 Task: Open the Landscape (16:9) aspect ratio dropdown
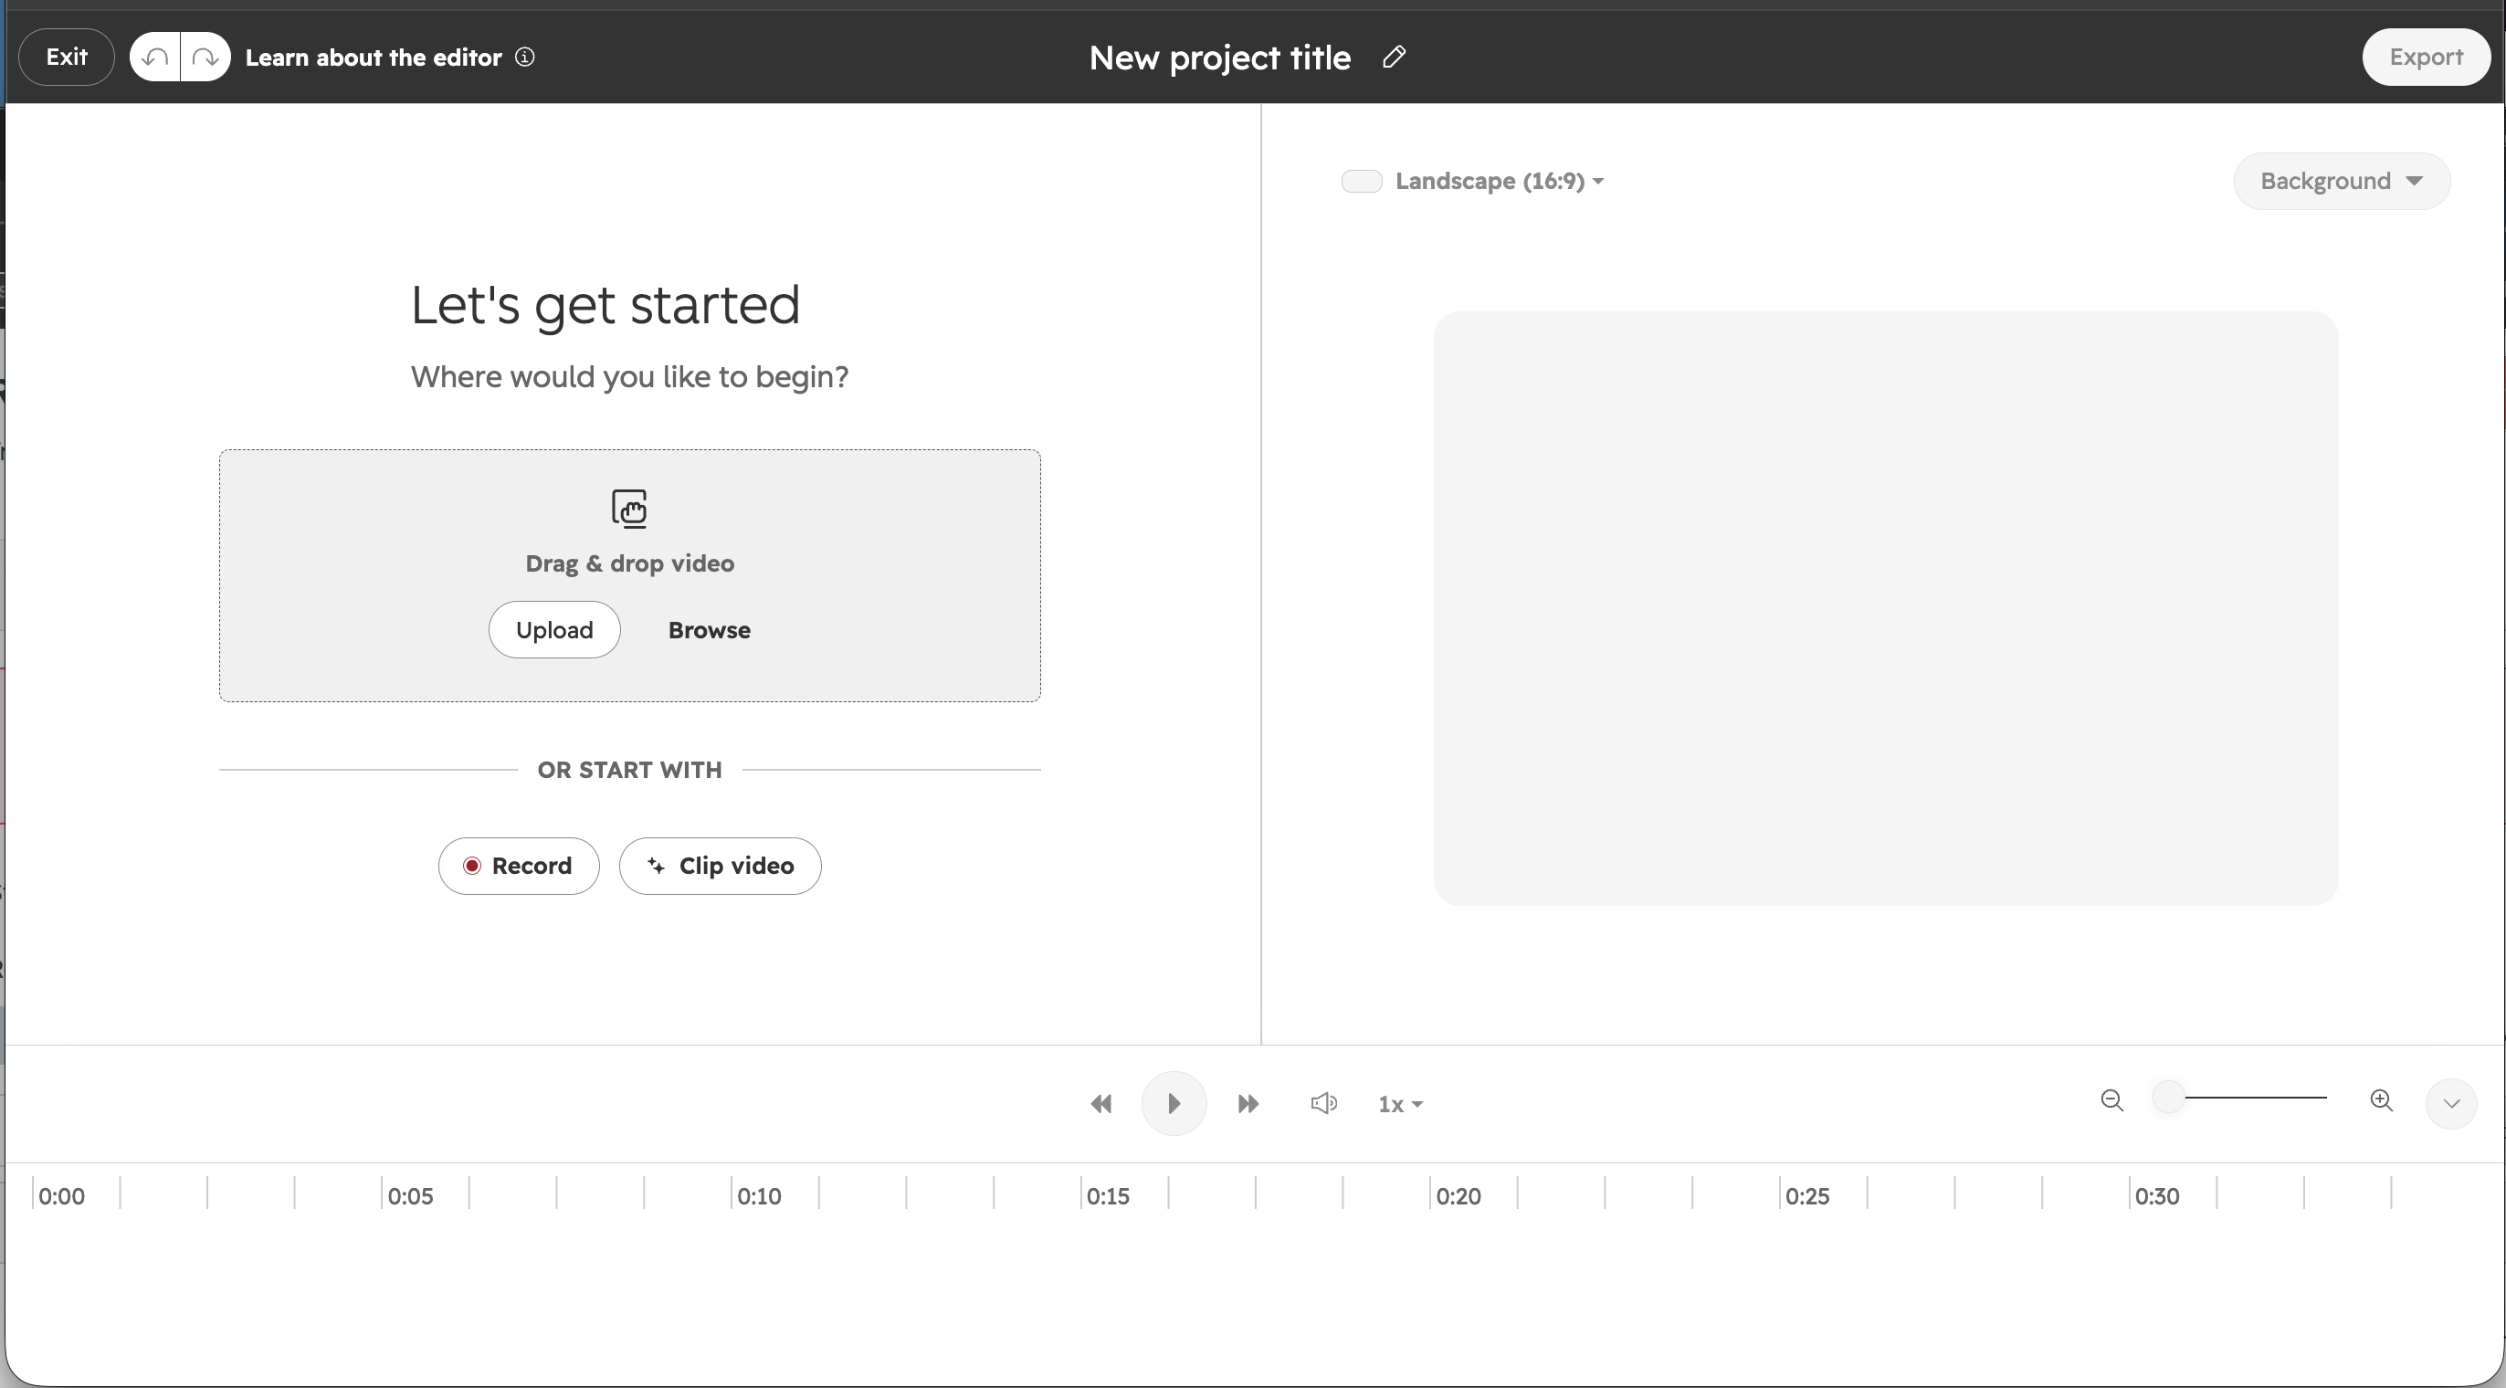[x=1500, y=181]
